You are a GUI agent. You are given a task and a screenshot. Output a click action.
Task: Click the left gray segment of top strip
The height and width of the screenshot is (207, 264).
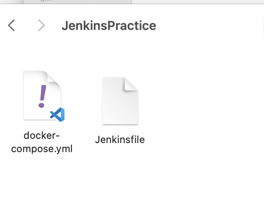pyautogui.click(x=12, y=2)
